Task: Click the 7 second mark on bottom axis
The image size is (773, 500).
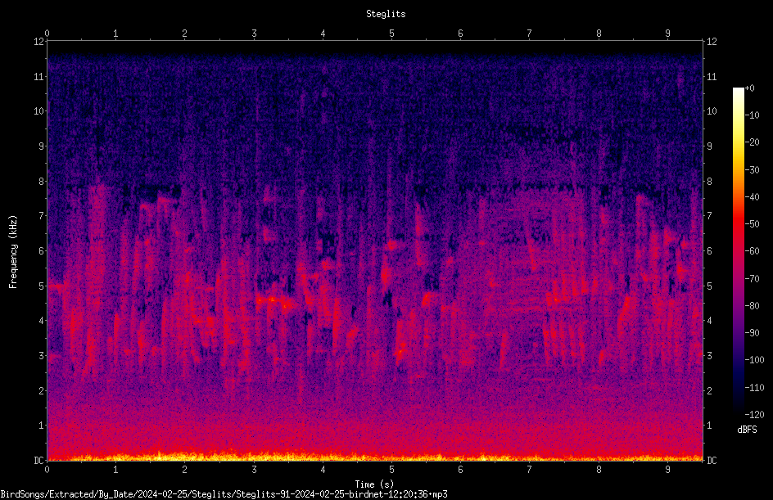Action: pyautogui.click(x=530, y=470)
